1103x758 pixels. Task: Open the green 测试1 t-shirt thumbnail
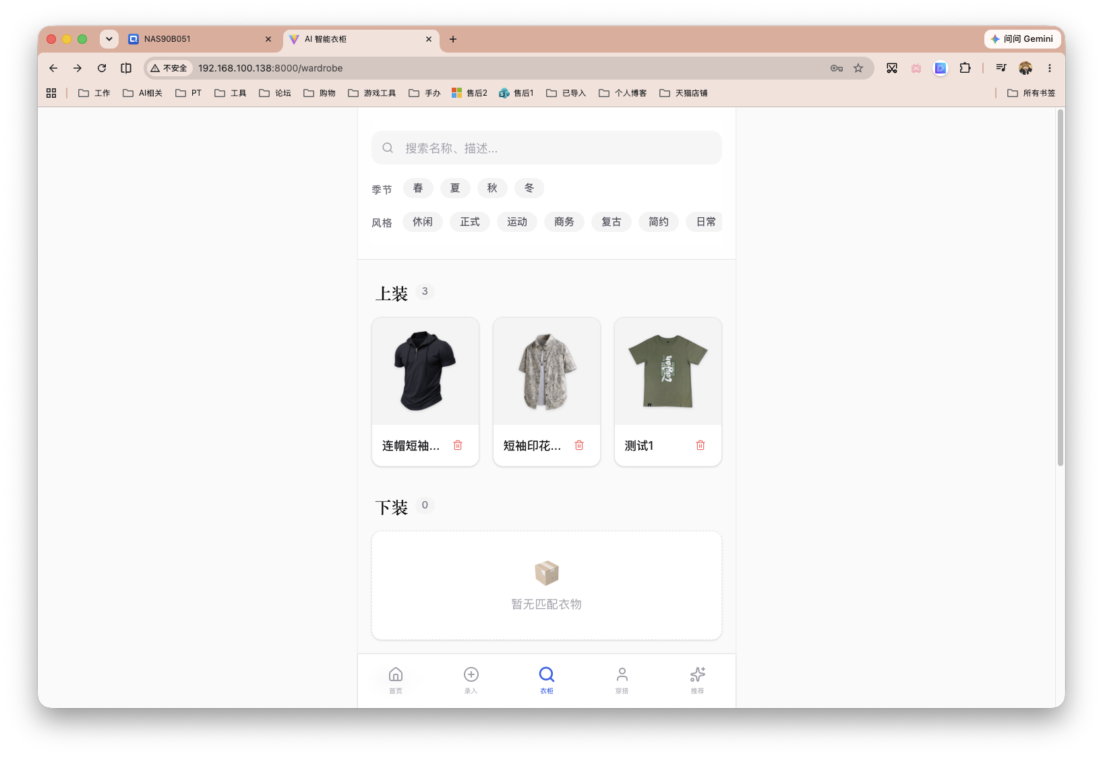pyautogui.click(x=668, y=371)
